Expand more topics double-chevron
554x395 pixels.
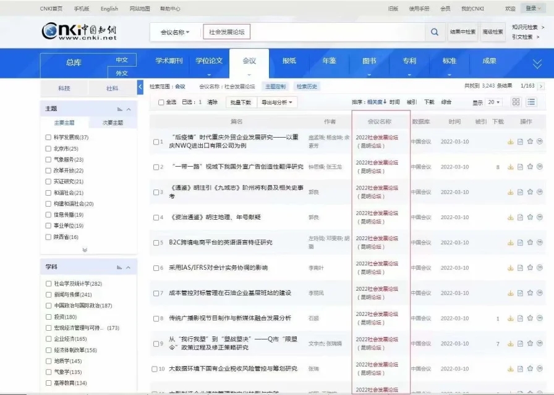[85, 250]
